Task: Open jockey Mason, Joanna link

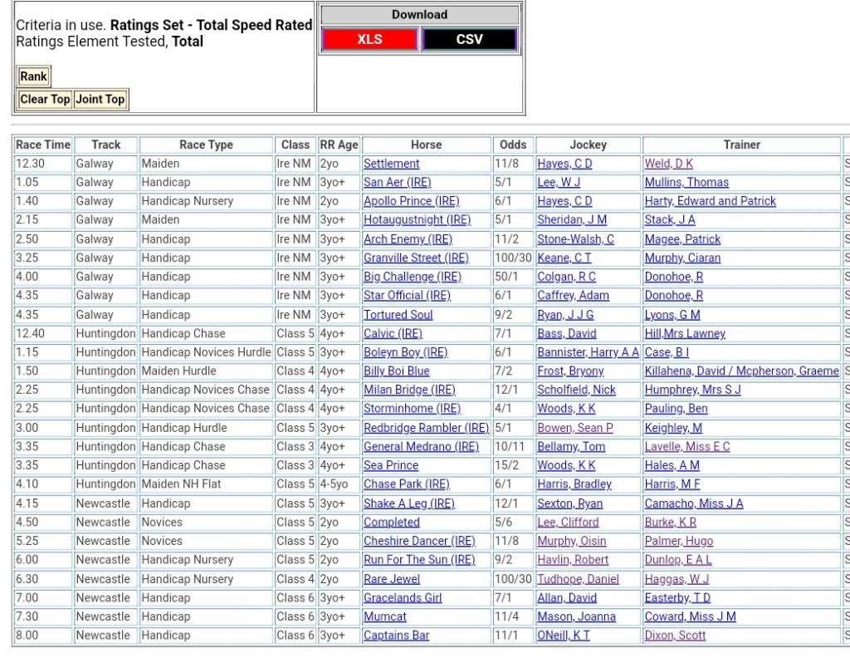Action: [x=576, y=616]
